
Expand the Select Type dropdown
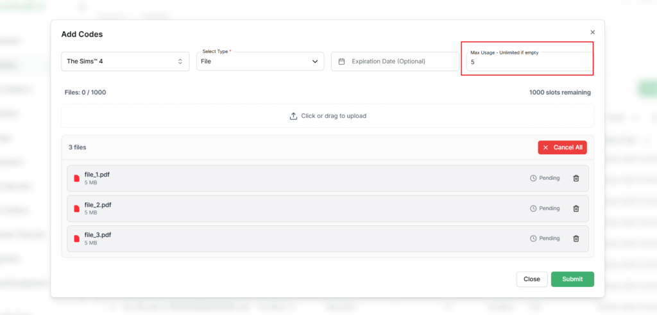260,61
